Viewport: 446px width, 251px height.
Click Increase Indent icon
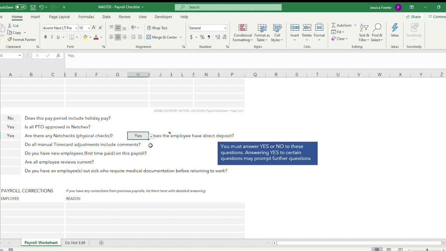point(140,37)
